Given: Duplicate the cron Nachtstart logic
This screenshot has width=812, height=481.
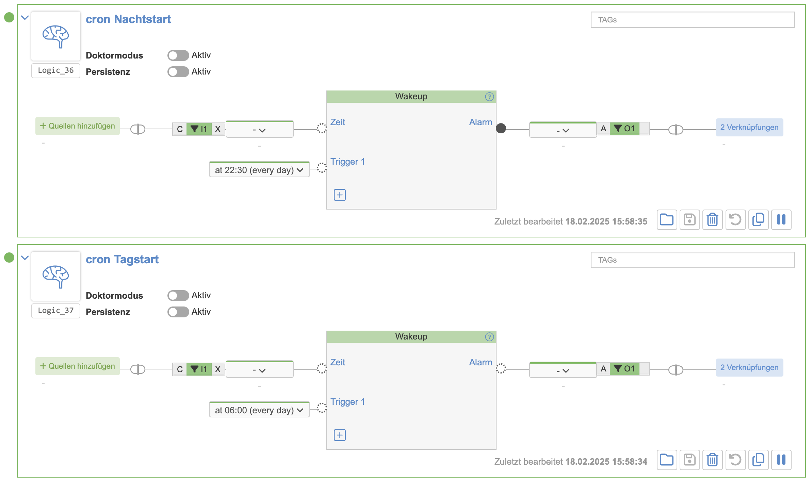Looking at the screenshot, I should tap(758, 220).
